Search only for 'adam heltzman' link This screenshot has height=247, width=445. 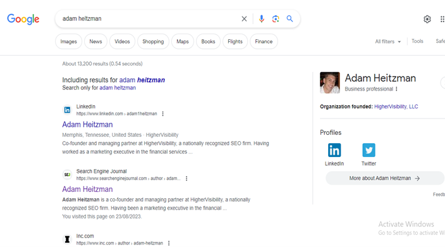(x=118, y=88)
